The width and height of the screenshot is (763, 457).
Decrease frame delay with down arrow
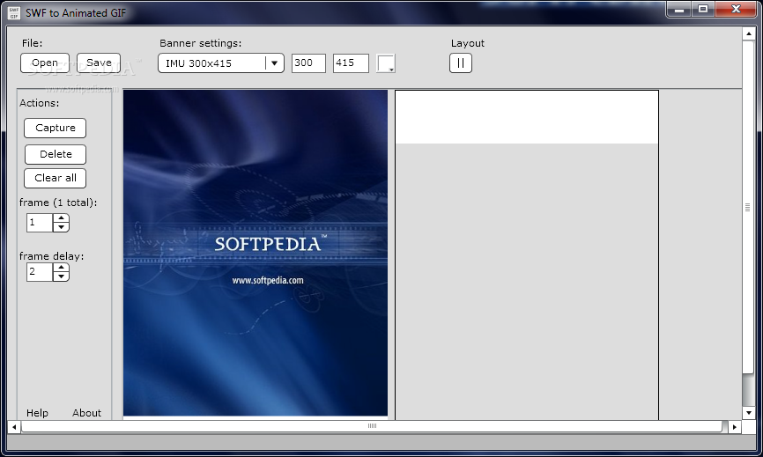tap(61, 276)
